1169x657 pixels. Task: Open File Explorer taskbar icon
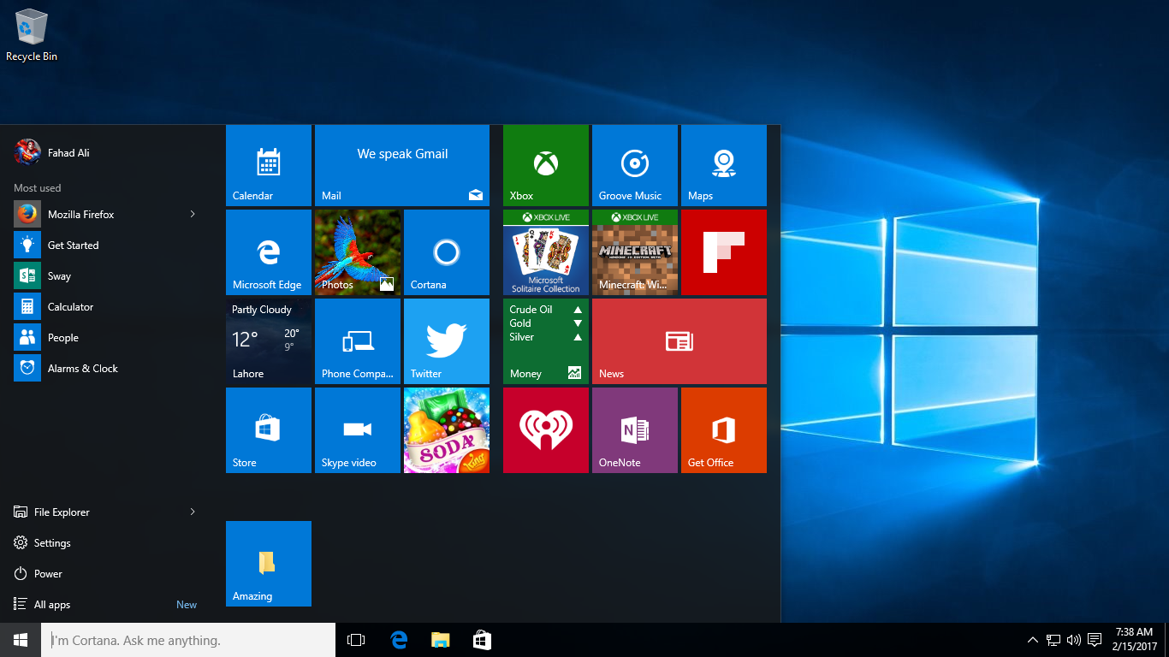pos(440,640)
